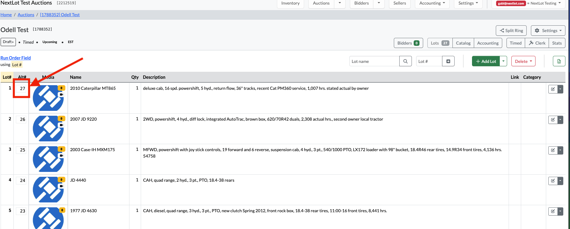Expand row actions caret for 2007 JD 9220
This screenshot has height=229, width=570.
coord(560,120)
